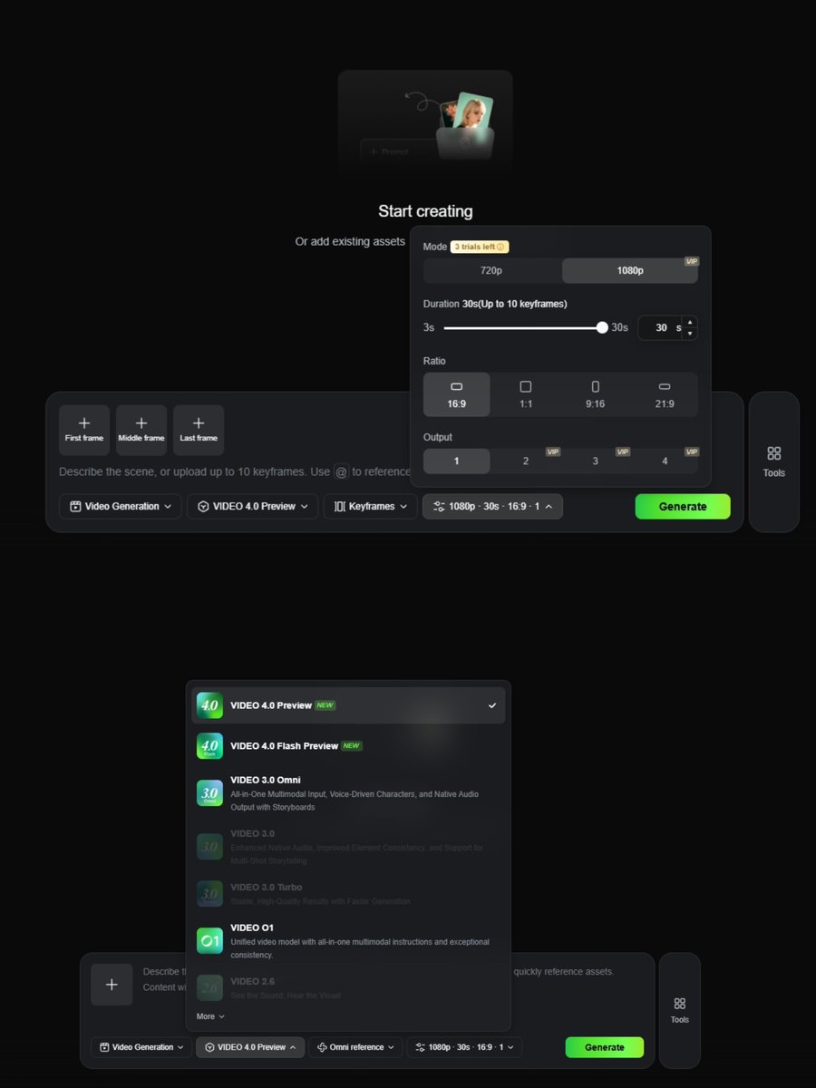This screenshot has width=816, height=1088.
Task: Choose the 9:16 aspect ratio
Action: (595, 394)
